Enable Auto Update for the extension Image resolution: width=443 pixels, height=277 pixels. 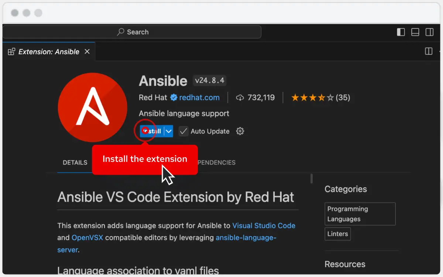183,131
